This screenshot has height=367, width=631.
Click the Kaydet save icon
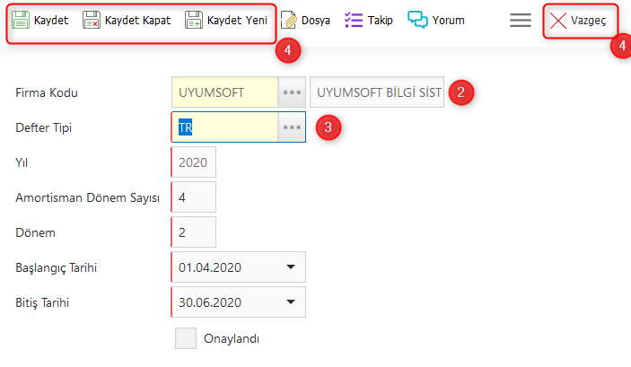point(21,20)
